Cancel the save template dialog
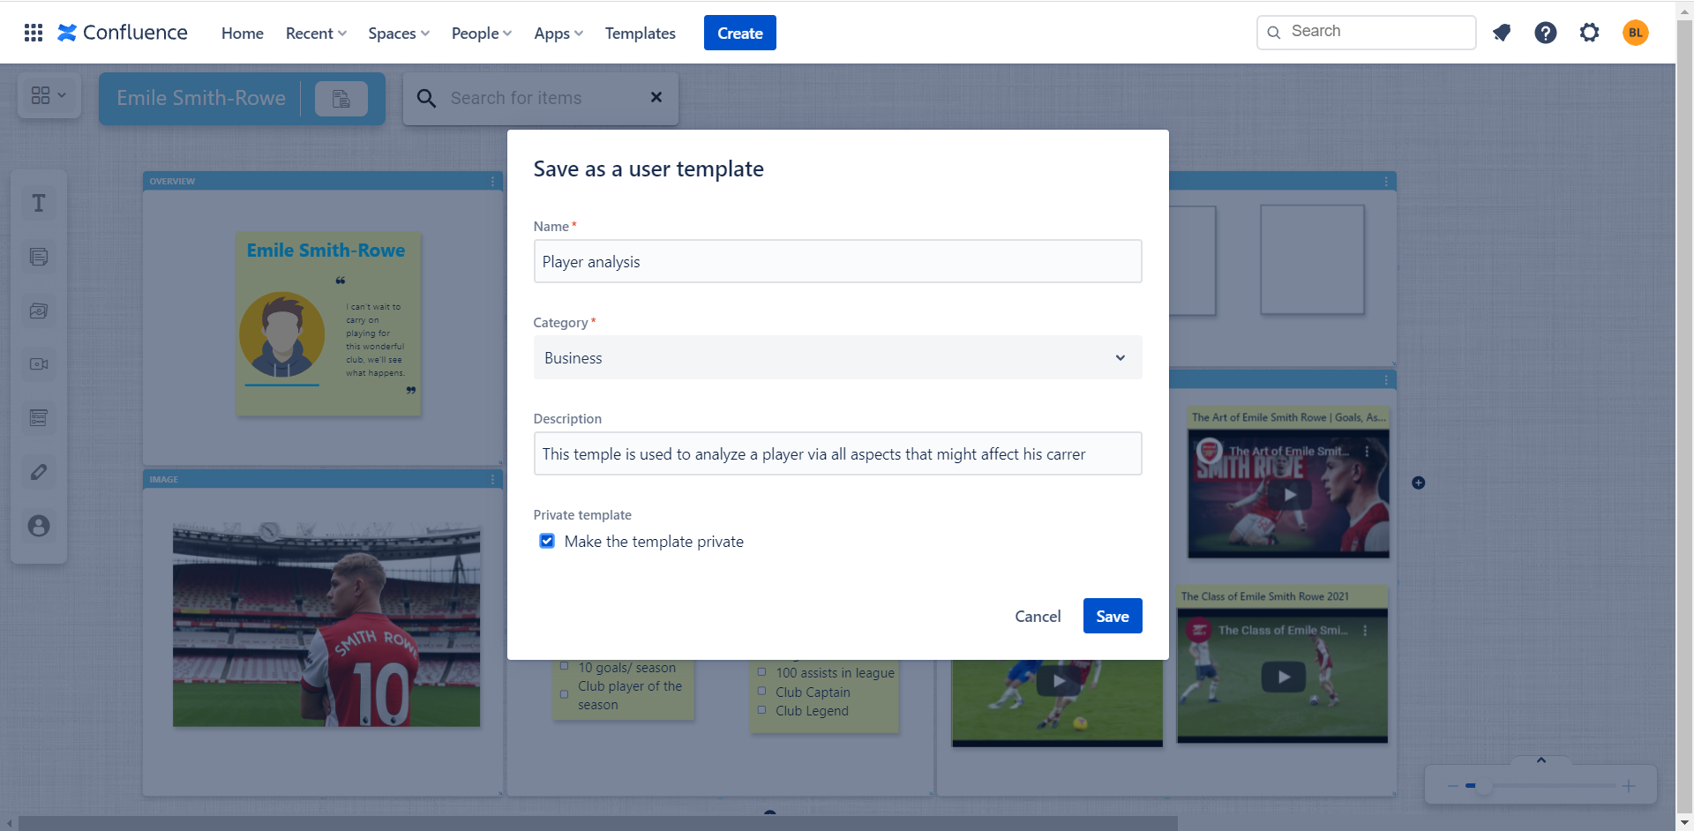Image resolution: width=1694 pixels, height=831 pixels. pos(1037,616)
